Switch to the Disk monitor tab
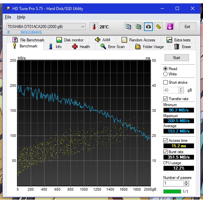203x203 pixels. click(x=70, y=40)
